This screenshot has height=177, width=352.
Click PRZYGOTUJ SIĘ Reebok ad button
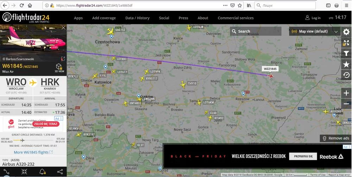(303, 156)
